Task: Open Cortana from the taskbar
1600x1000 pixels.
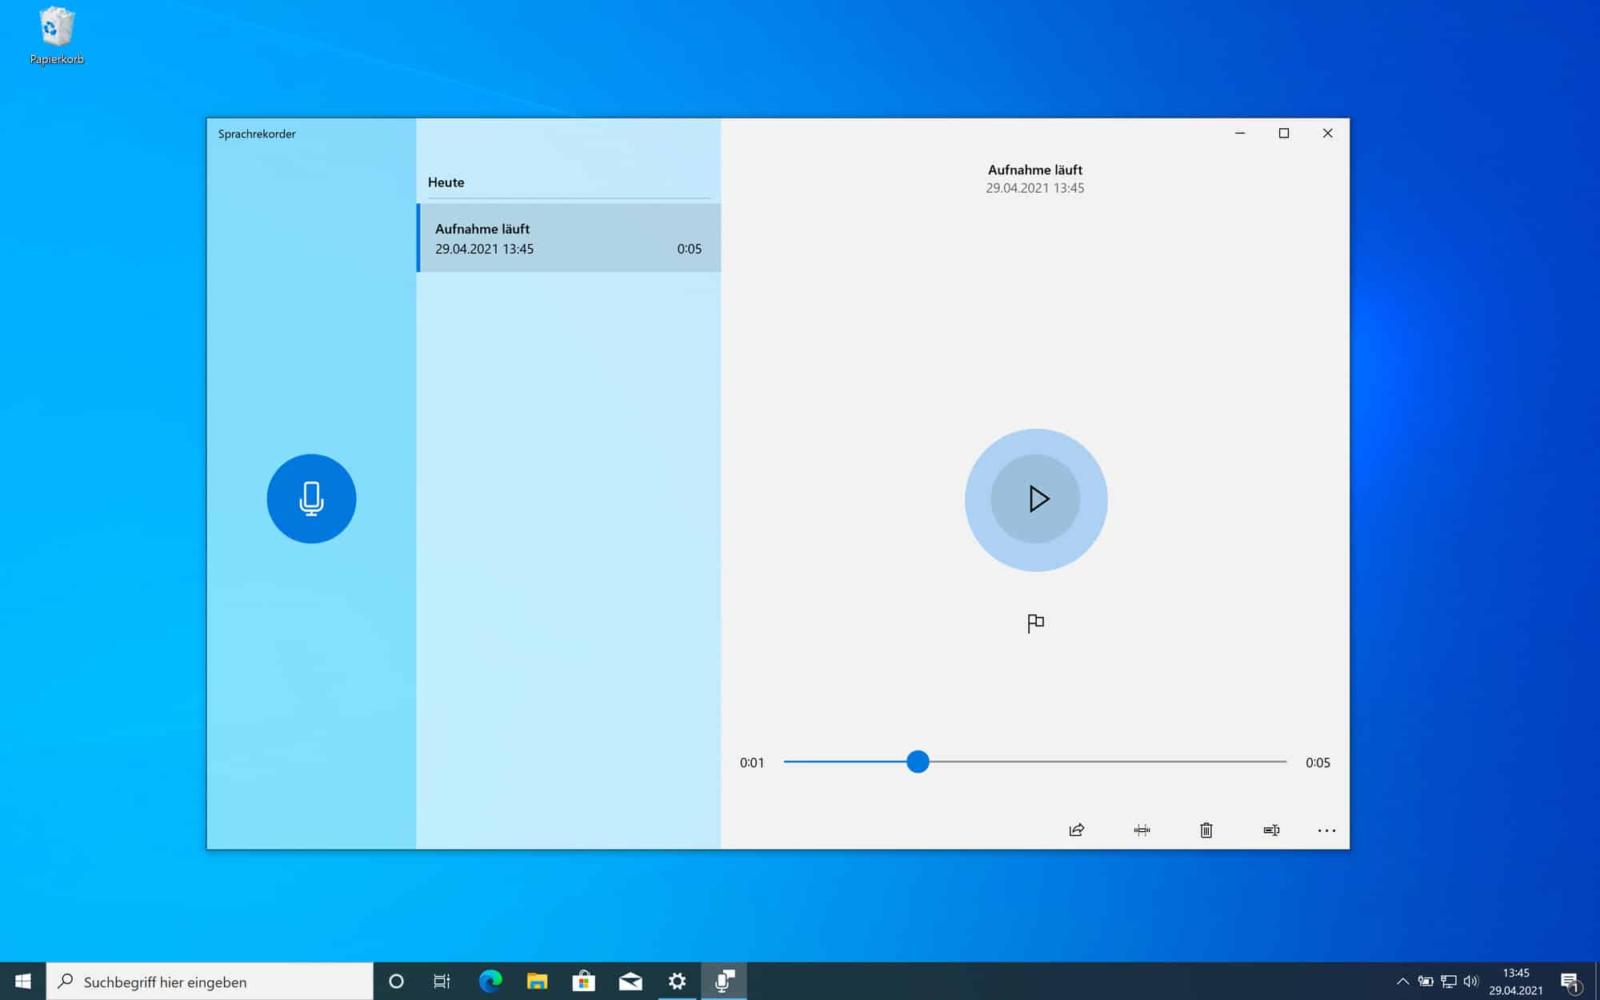Action: click(396, 981)
